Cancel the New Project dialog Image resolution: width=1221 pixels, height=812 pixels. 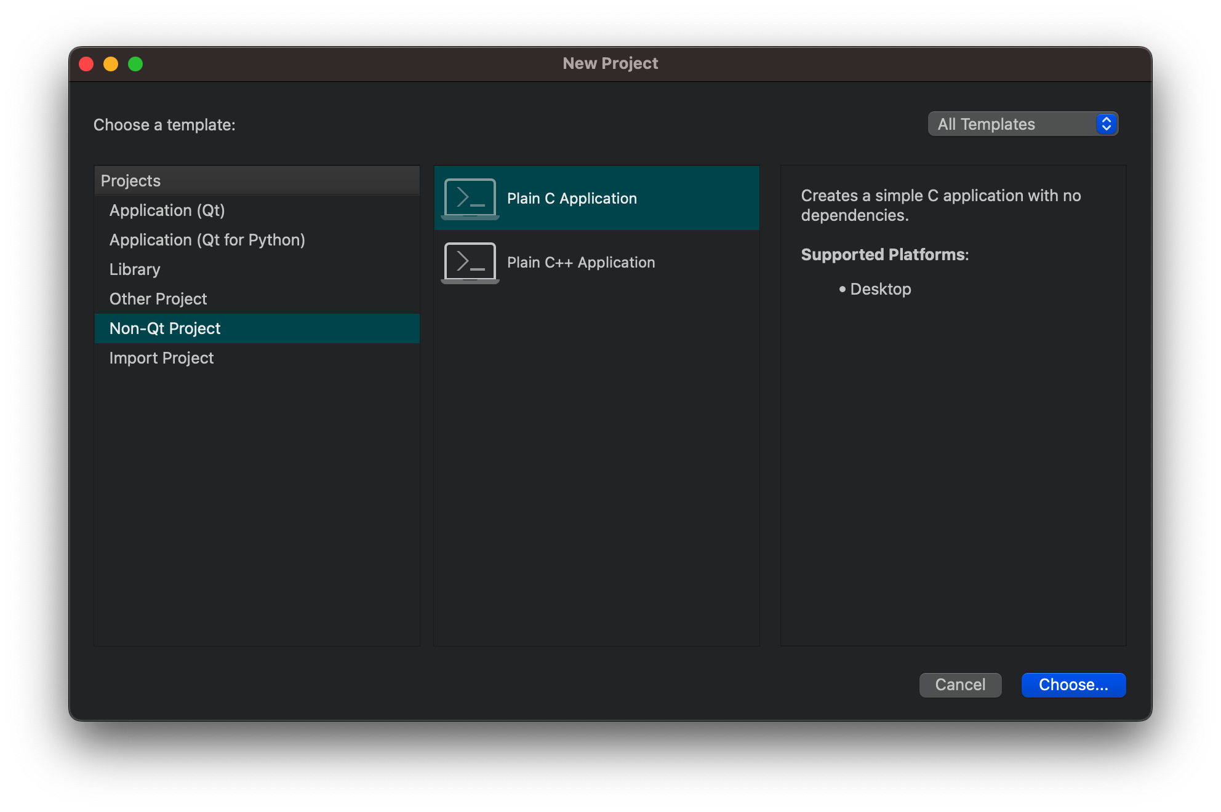click(960, 685)
